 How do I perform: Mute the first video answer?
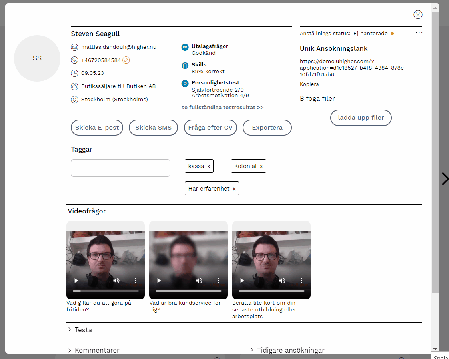[116, 281]
